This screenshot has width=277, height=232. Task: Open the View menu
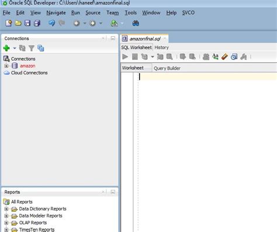point(36,13)
